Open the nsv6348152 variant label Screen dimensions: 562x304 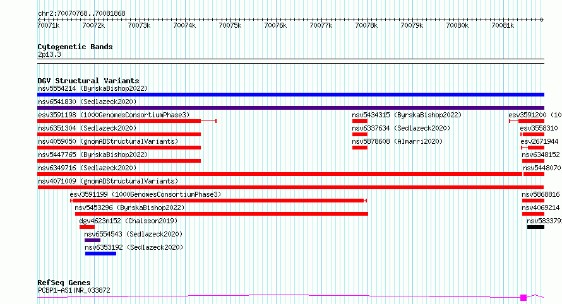(x=541, y=155)
